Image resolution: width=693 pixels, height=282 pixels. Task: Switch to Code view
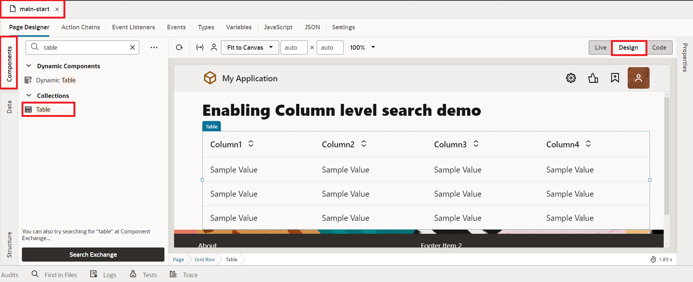[659, 47]
